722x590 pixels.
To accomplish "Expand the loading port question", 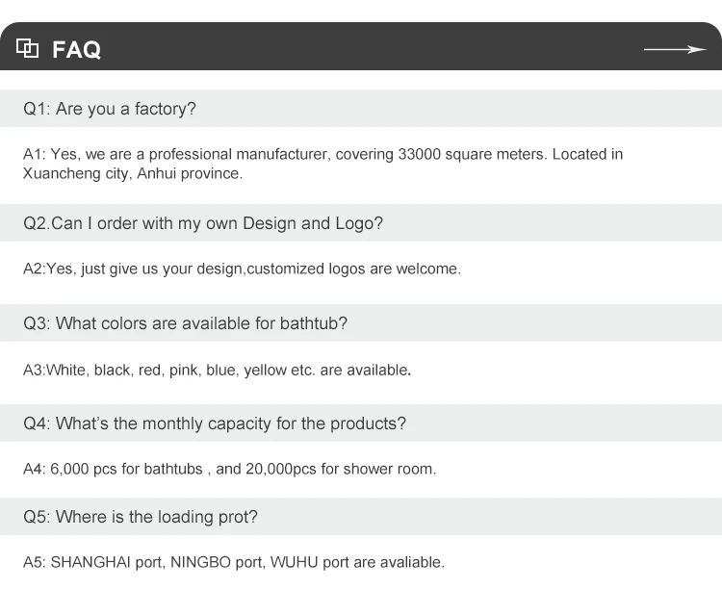I will (141, 517).
